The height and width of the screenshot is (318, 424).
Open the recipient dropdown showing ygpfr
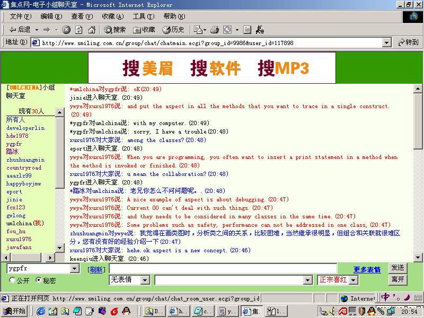pos(74,269)
